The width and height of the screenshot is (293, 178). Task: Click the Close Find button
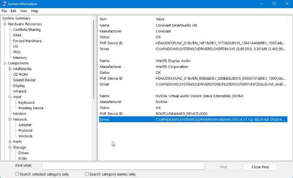260,167
